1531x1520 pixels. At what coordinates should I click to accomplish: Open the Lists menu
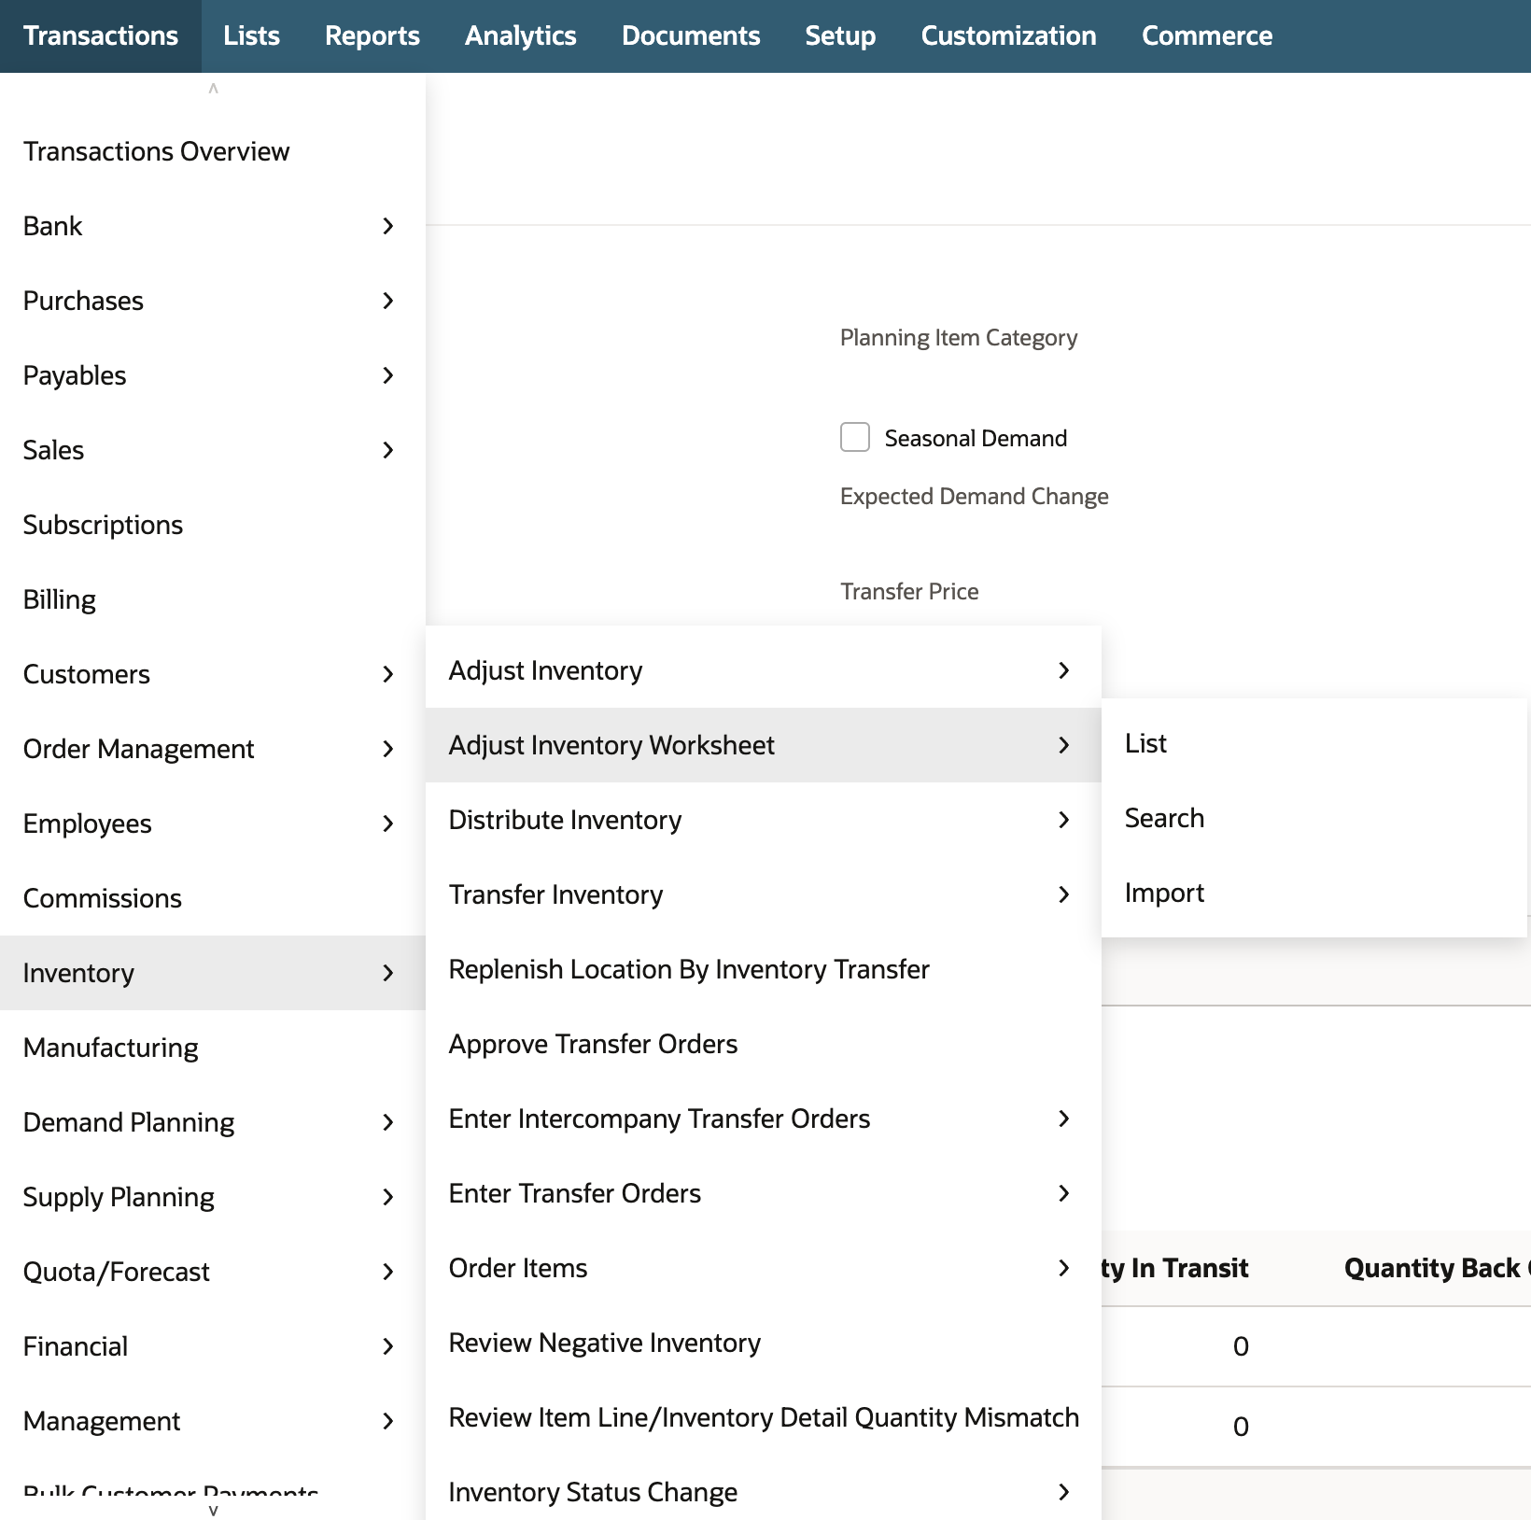click(x=251, y=36)
